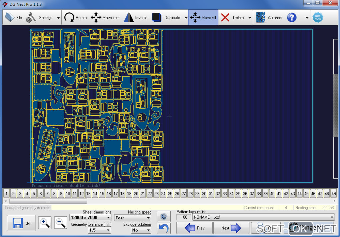Activate the Move item tool
This screenshot has height=237, width=340.
coord(105,18)
